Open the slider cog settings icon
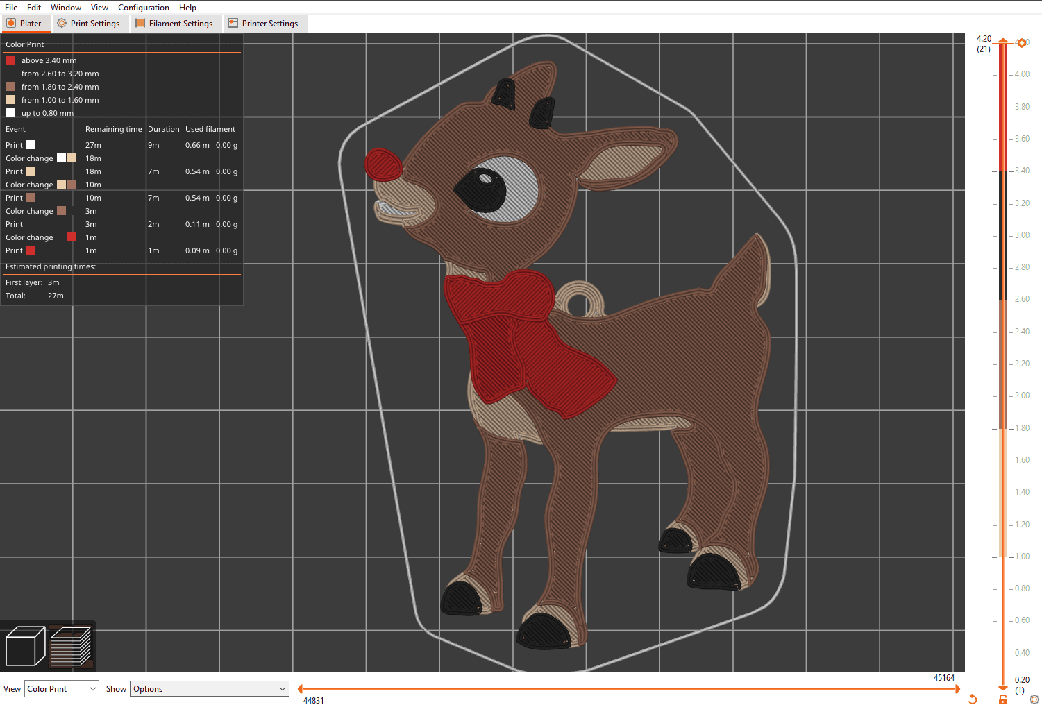 [1034, 699]
